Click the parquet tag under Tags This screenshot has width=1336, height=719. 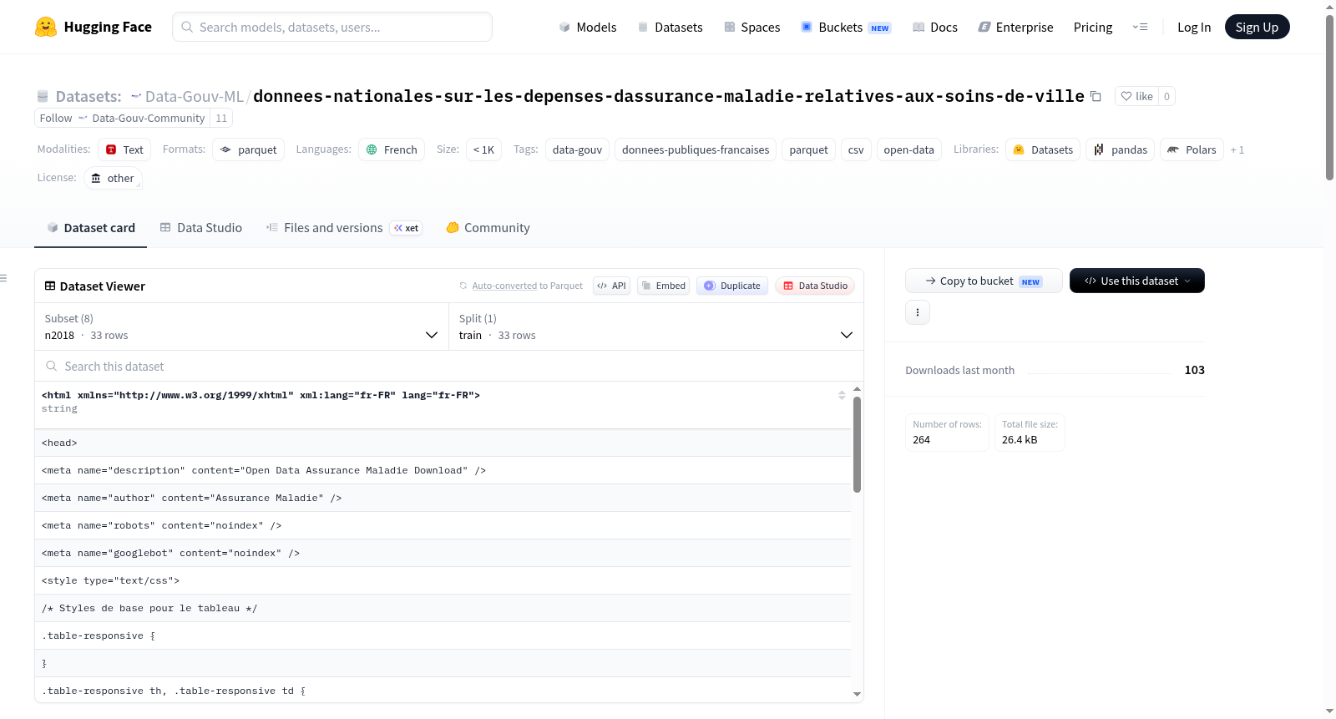[x=808, y=149]
